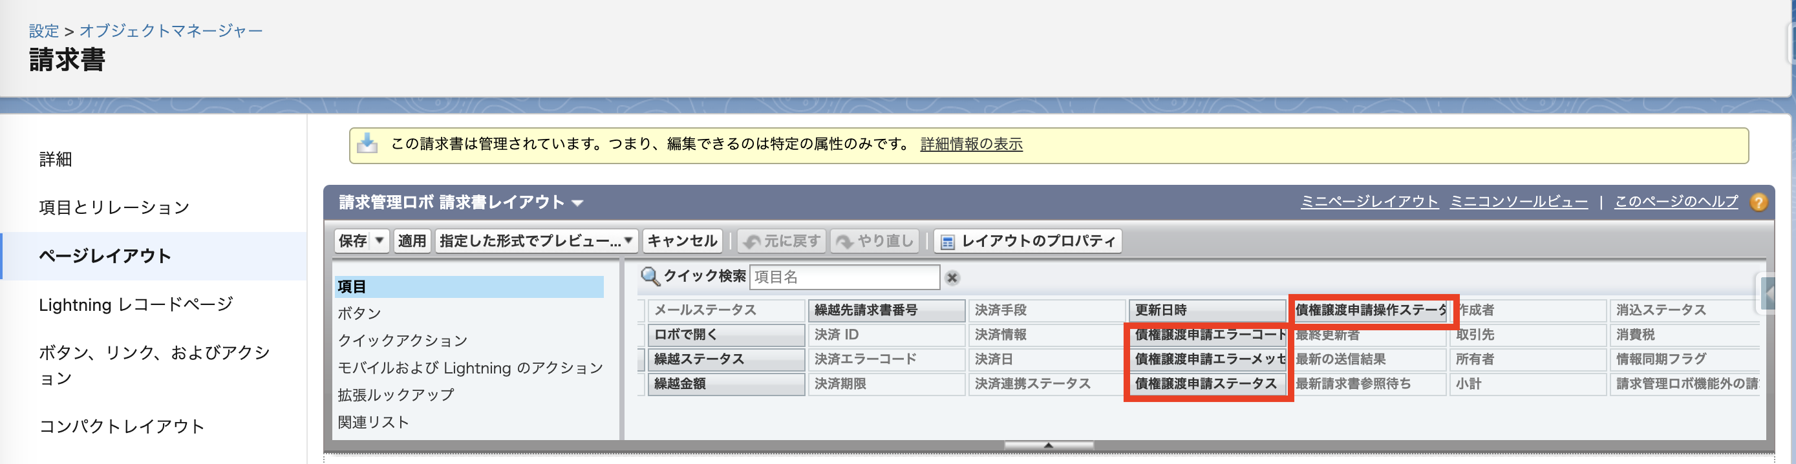This screenshot has width=1796, height=464.
Task: Select the 決済 ID field item
Action: pyautogui.click(x=886, y=334)
